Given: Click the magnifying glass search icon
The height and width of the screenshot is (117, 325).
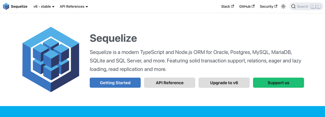Looking at the screenshot, I should coord(293,6).
